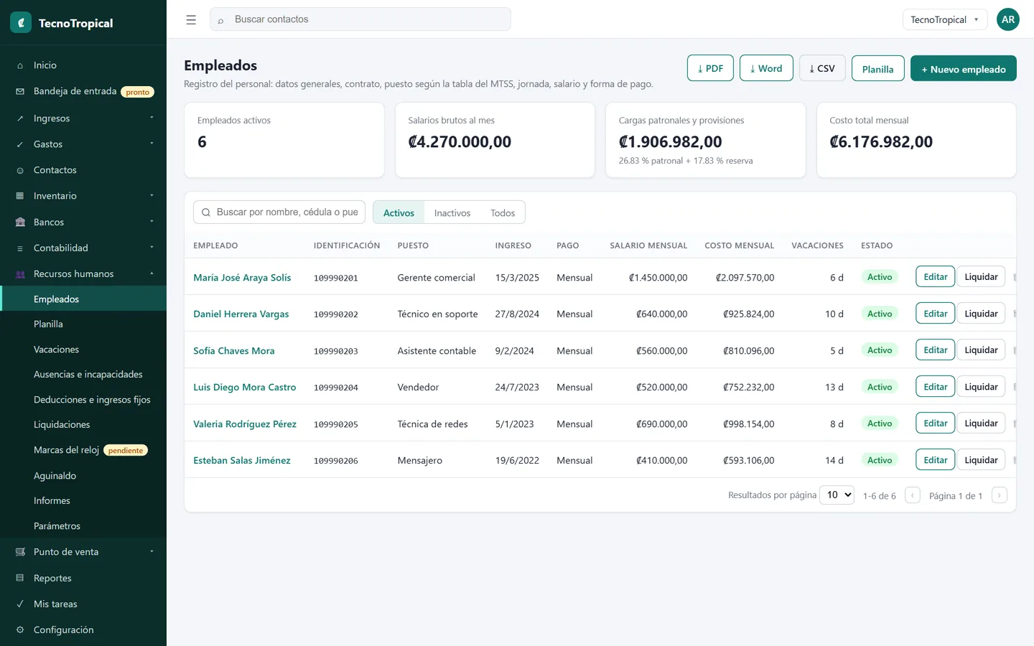The height and width of the screenshot is (646, 1034).
Task: Click the Bandeja de entrada envelope icon
Action: (20, 91)
